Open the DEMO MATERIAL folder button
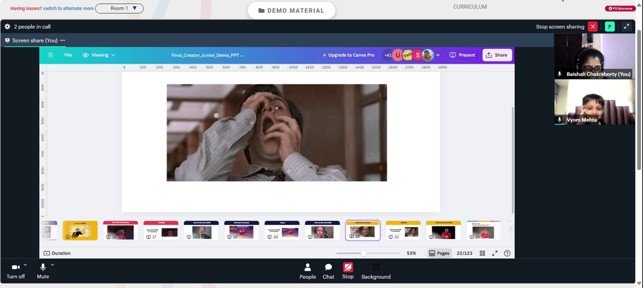The image size is (643, 288). (x=291, y=11)
